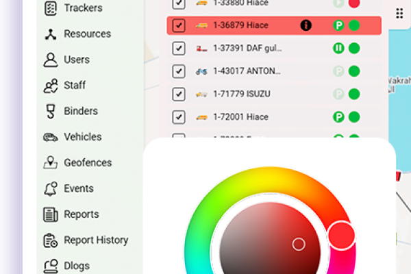
Task: Click the Geofences map pin icon
Action: [x=50, y=163]
